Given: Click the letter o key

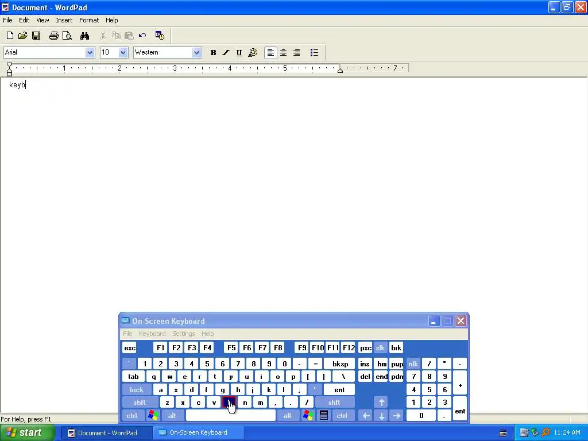Looking at the screenshot, I should coord(277,377).
